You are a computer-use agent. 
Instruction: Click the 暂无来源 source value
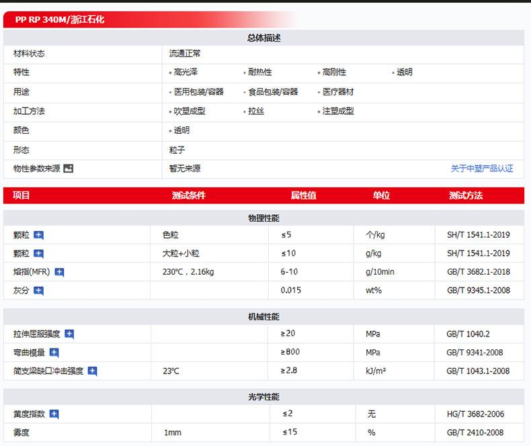(x=185, y=168)
